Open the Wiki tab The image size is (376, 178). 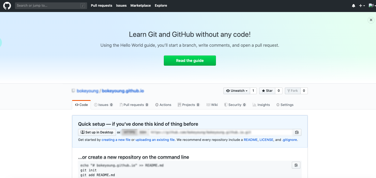tap(212, 105)
